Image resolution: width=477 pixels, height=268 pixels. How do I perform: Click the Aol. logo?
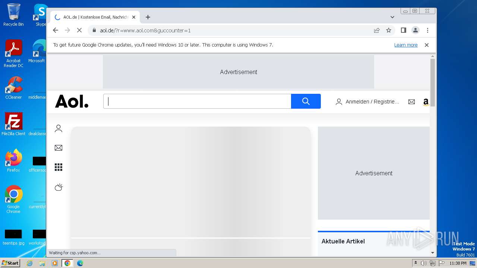coord(72,101)
